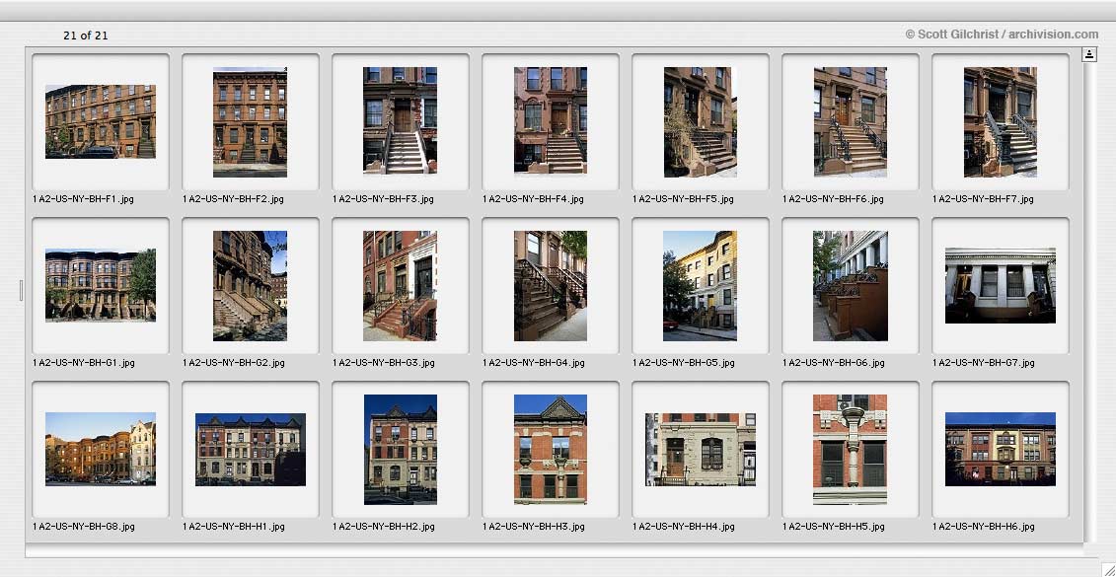
Task: Select thumbnail 1A2-US-NY-BH-F1.jpg
Action: click(101, 121)
